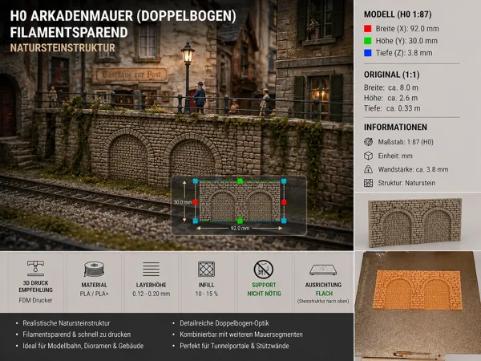Image resolution: width=481 pixels, height=361 pixels.
Task: Click the green handle at top of wall diagram
Action: (240, 180)
